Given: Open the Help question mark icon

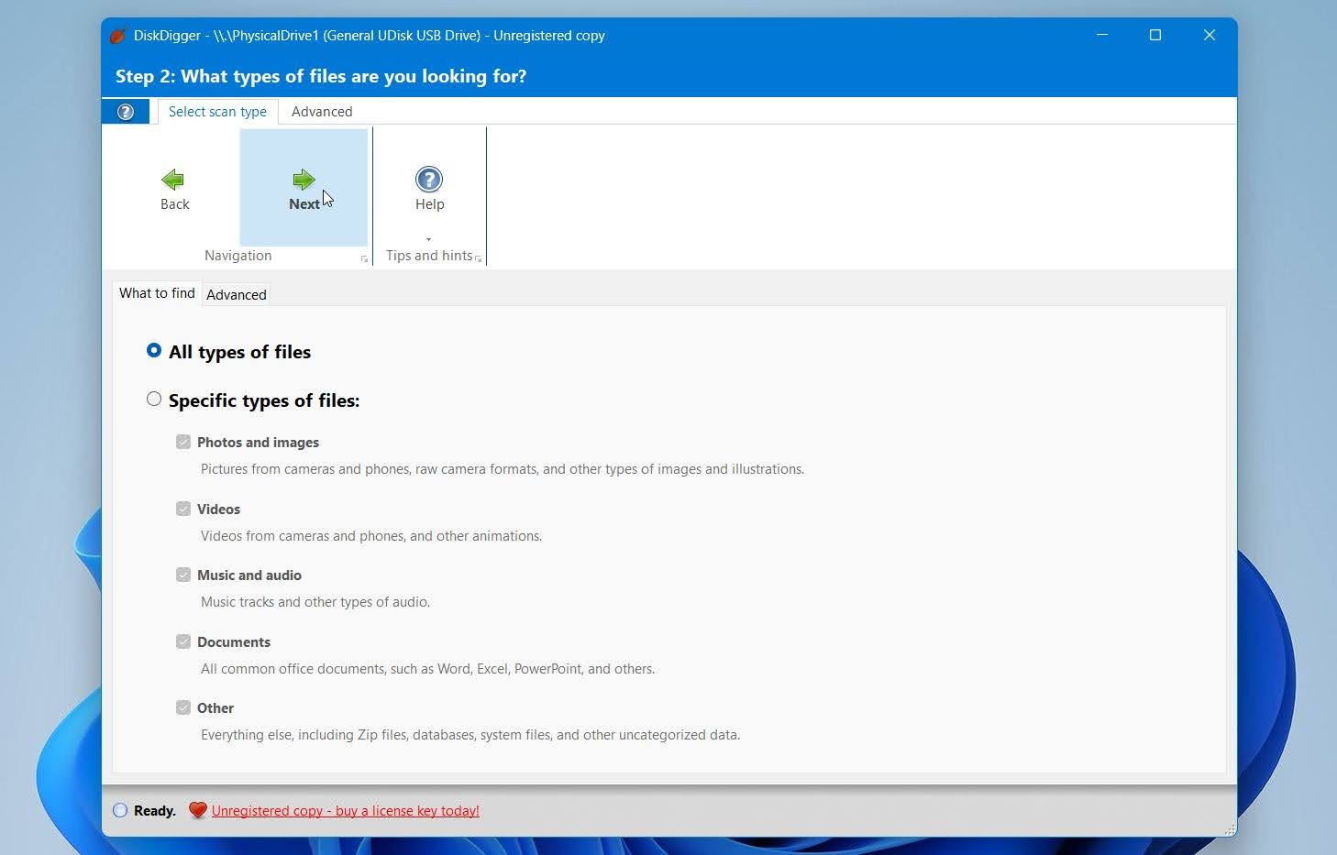Looking at the screenshot, I should (429, 179).
